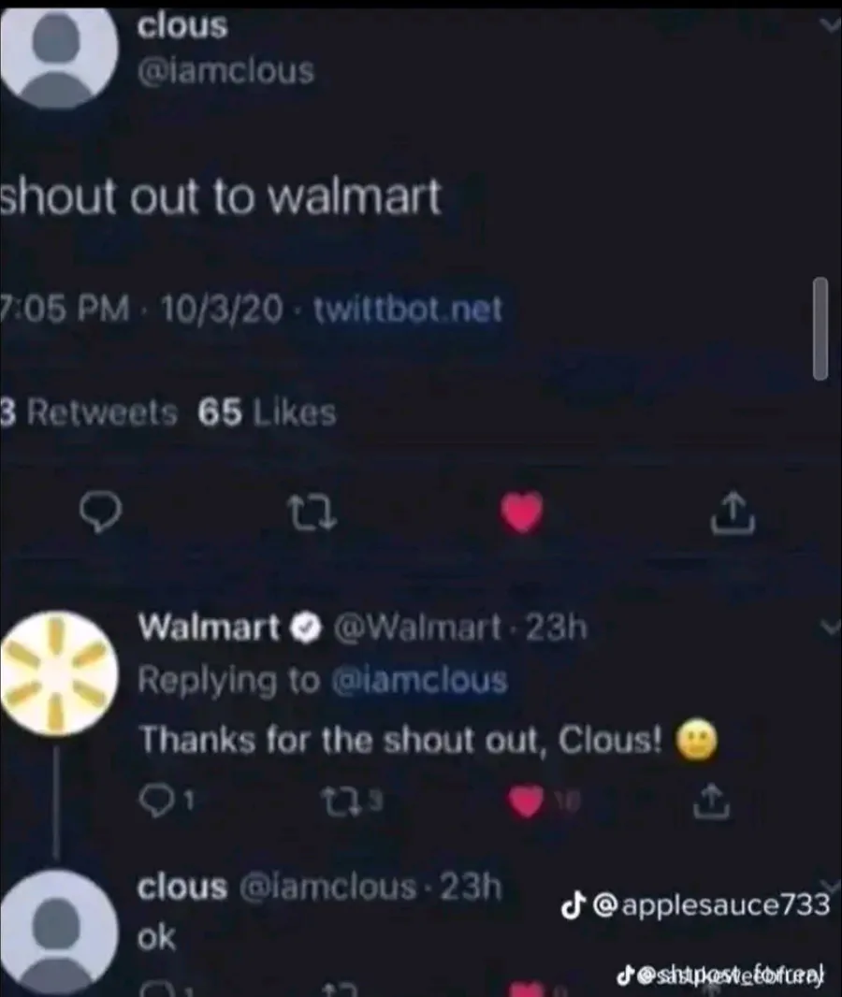Open the twittbot.net source link
Screen dimensions: 842x997
pos(408,310)
